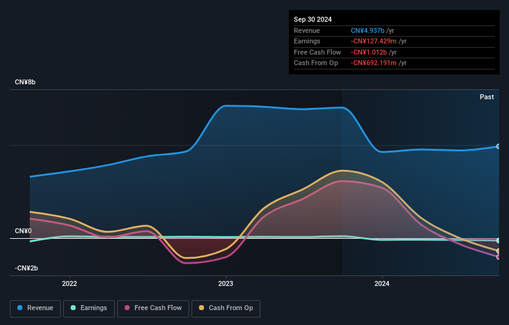Click the Earnings label in tooltip
509x325 pixels.
coord(307,41)
